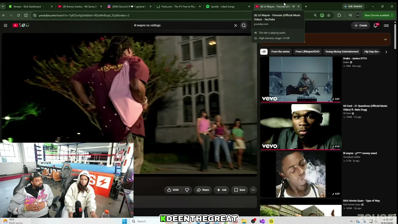The width and height of the screenshot is (398, 224).
Task: Play the 50 Cent 21 Questions thumbnail
Action: (x=301, y=127)
